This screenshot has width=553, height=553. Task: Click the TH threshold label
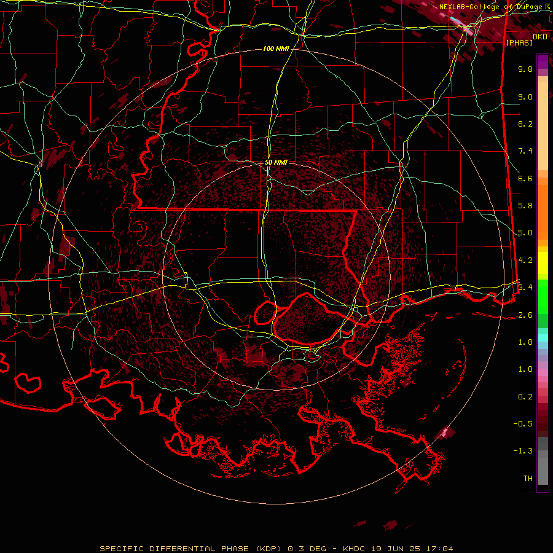point(528,479)
